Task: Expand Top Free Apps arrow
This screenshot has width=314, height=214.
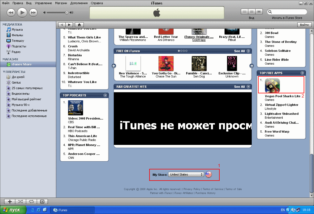Action: point(302,73)
